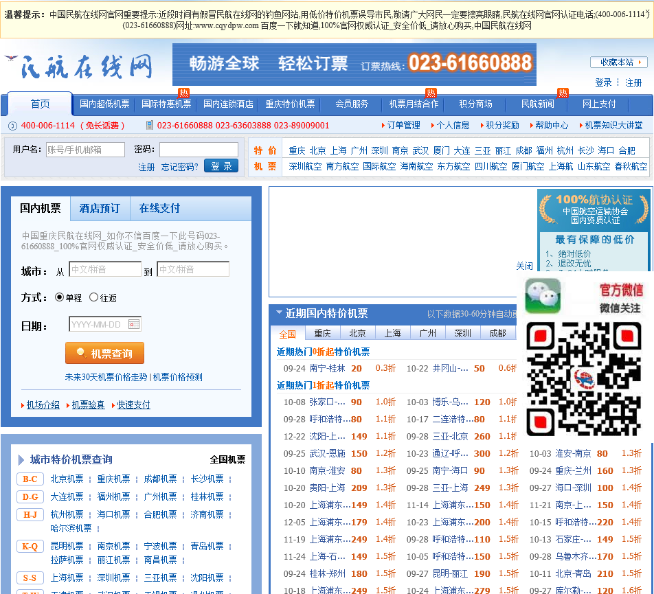Click the hotline 023-61660888 banner

point(354,64)
